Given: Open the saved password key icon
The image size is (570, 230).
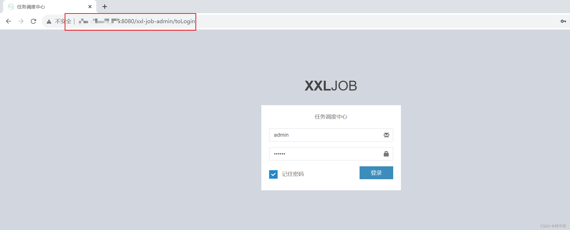Looking at the screenshot, I should (x=563, y=21).
